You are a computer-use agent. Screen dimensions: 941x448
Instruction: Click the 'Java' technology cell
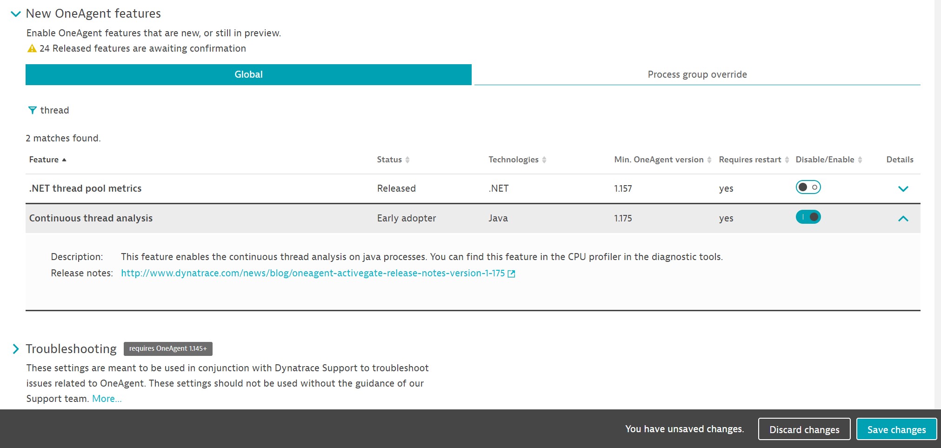click(498, 218)
